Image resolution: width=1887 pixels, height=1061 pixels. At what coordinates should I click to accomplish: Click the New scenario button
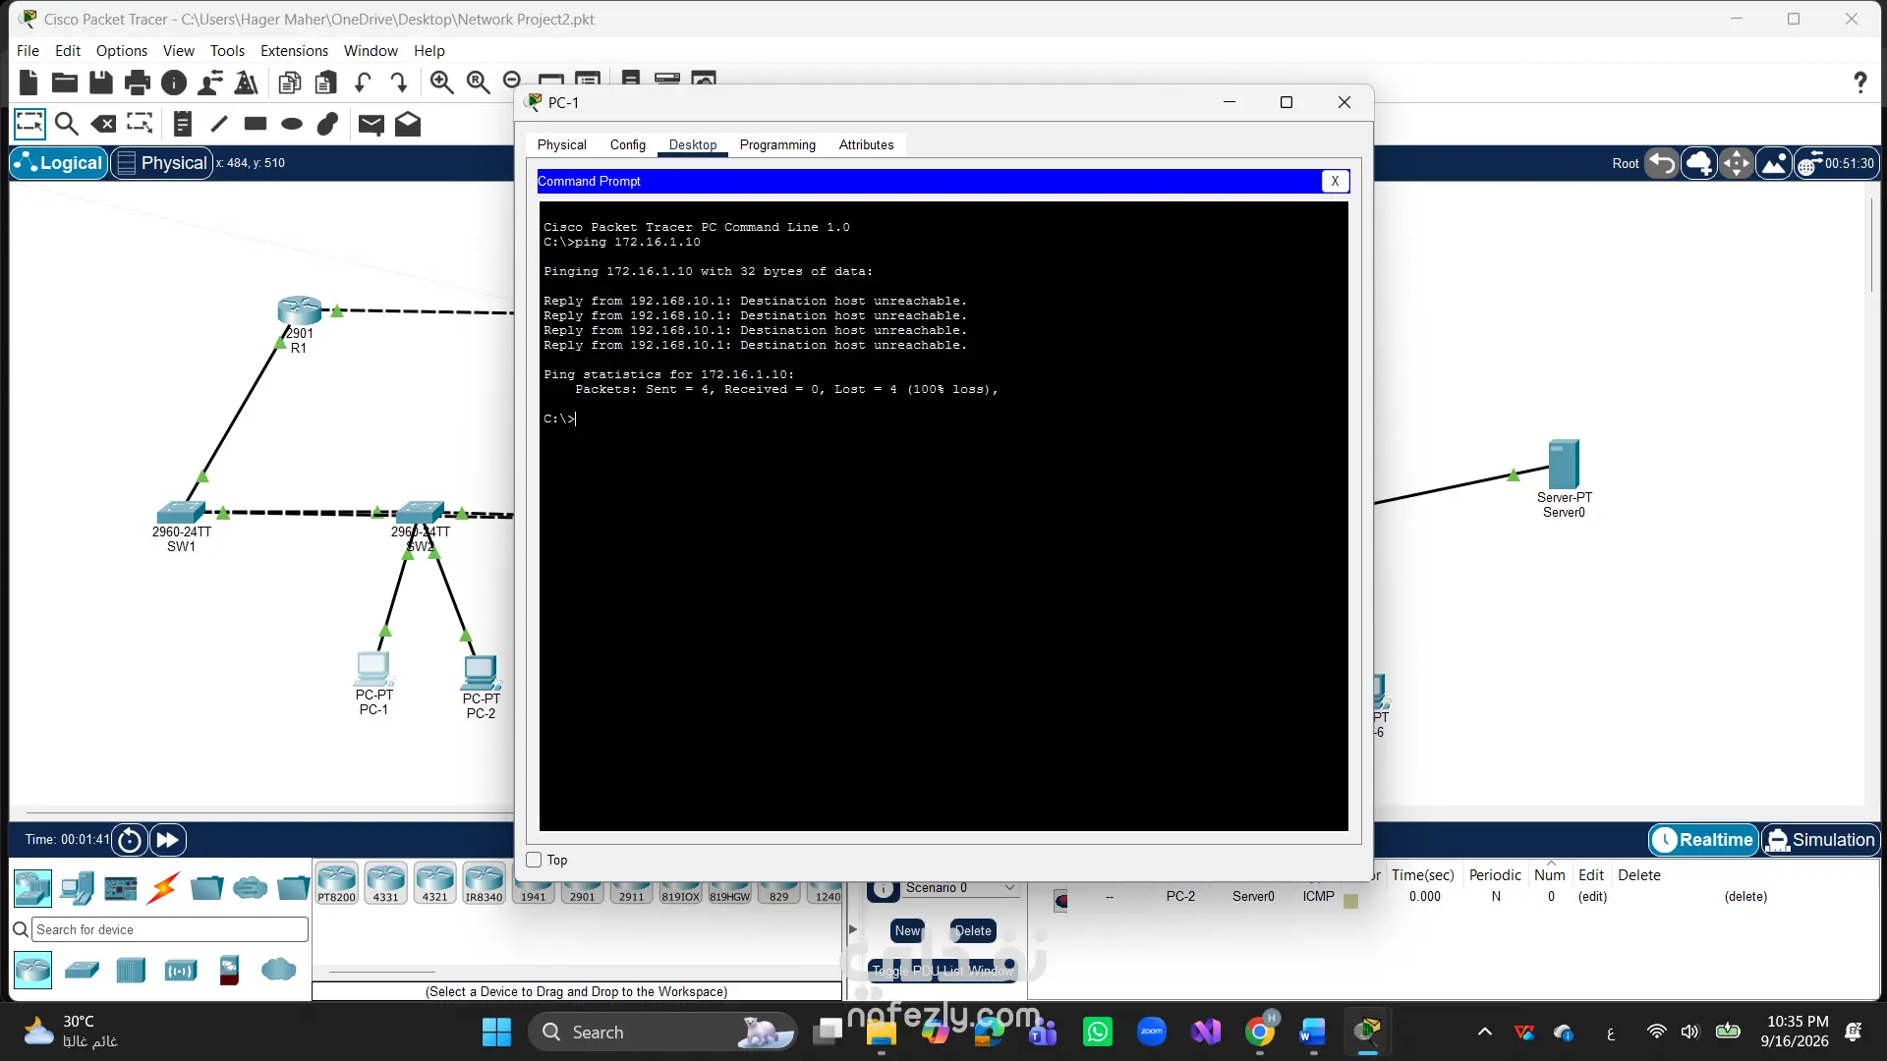coord(907,930)
